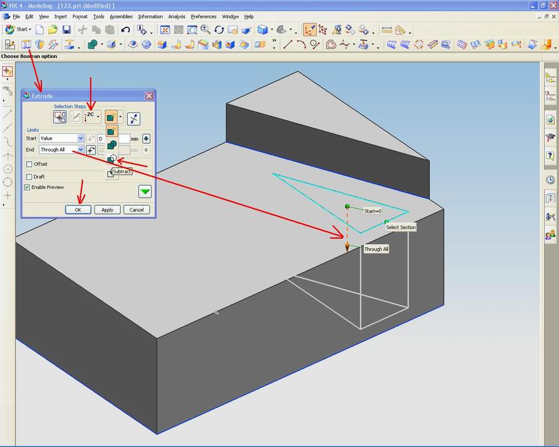Choose Subtract boolean option in flyout

click(112, 159)
